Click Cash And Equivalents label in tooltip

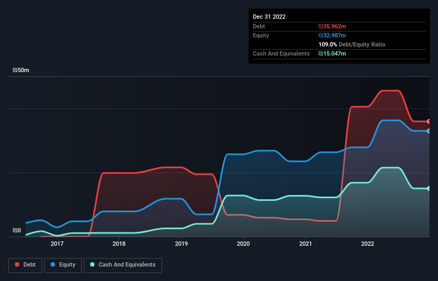tap(281, 53)
